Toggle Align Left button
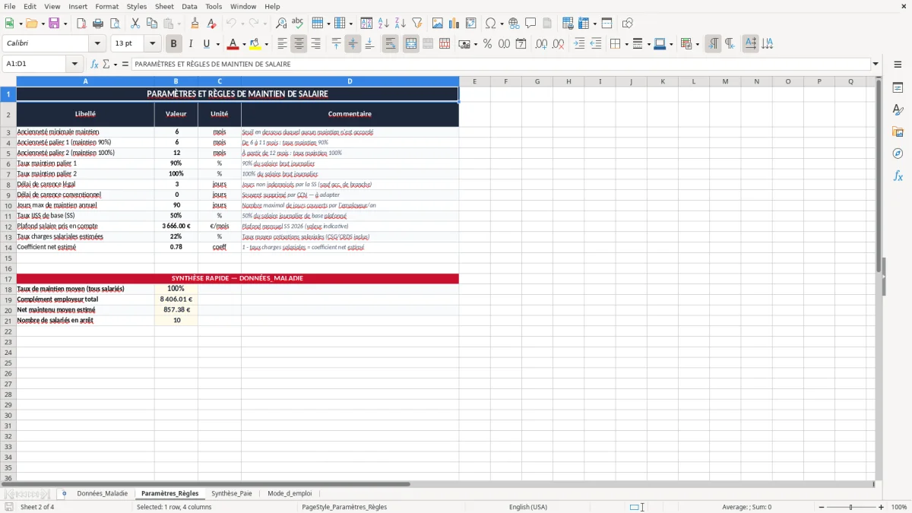 click(282, 44)
